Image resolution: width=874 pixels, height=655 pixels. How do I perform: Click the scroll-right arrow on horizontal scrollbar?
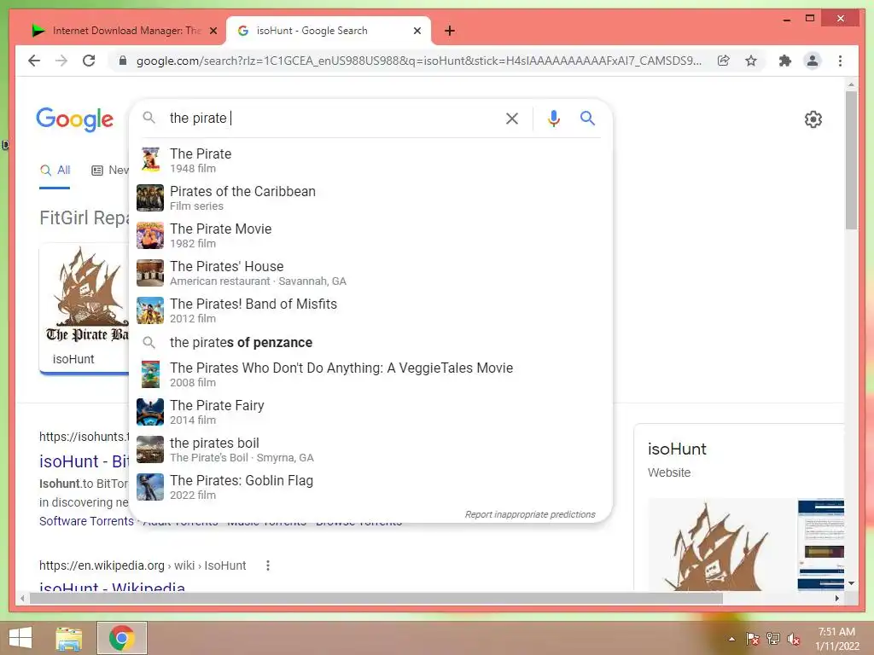[x=836, y=598]
